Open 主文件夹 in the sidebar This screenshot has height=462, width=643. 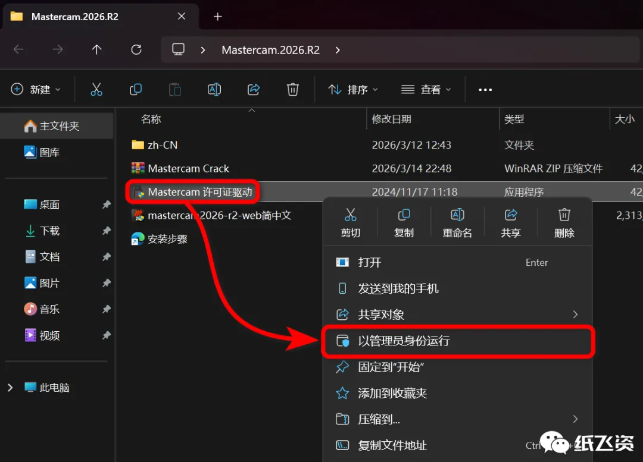pos(57,126)
